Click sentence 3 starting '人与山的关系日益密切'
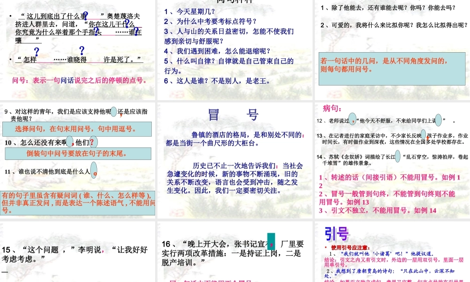 [229, 36]
